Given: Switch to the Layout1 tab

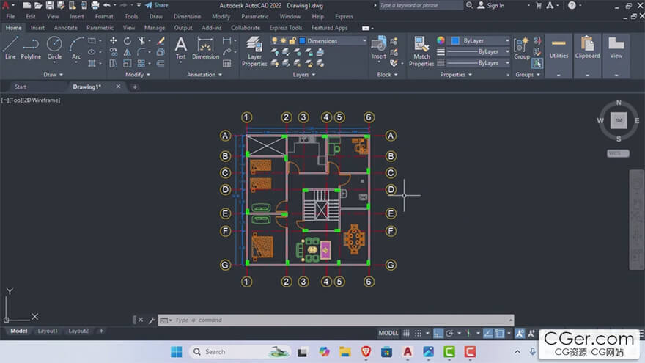Looking at the screenshot, I should coord(48,331).
